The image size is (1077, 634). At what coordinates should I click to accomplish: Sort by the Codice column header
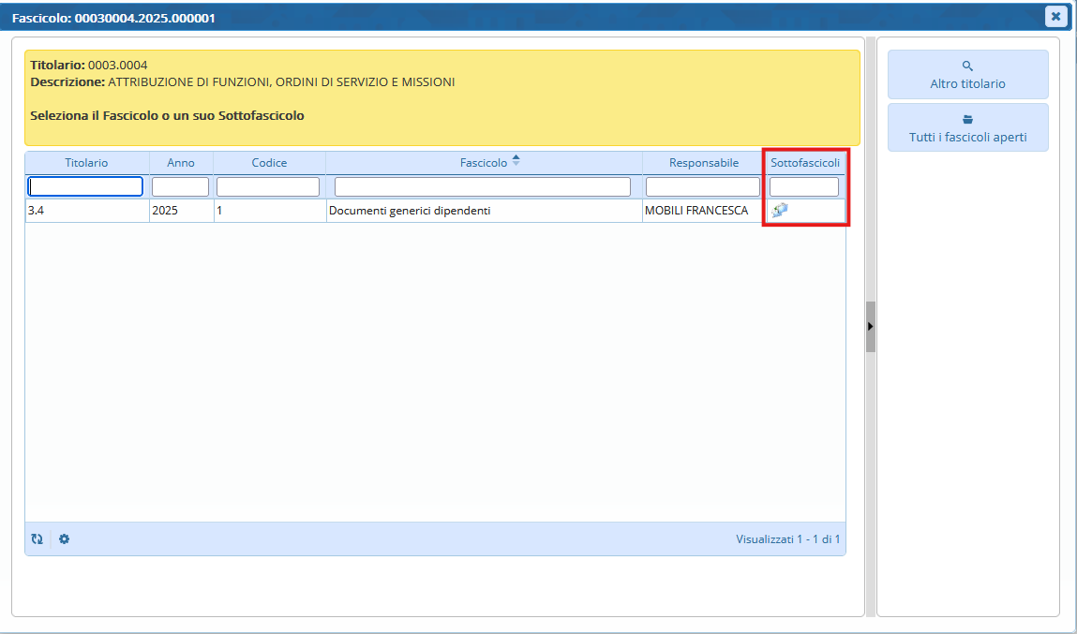[x=269, y=163]
